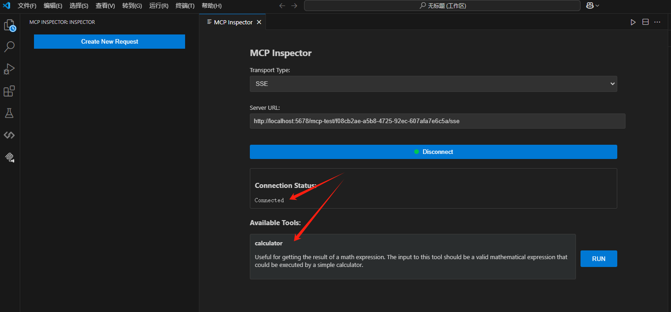This screenshot has height=312, width=671.
Task: Go forward with the right arrow
Action: [294, 6]
